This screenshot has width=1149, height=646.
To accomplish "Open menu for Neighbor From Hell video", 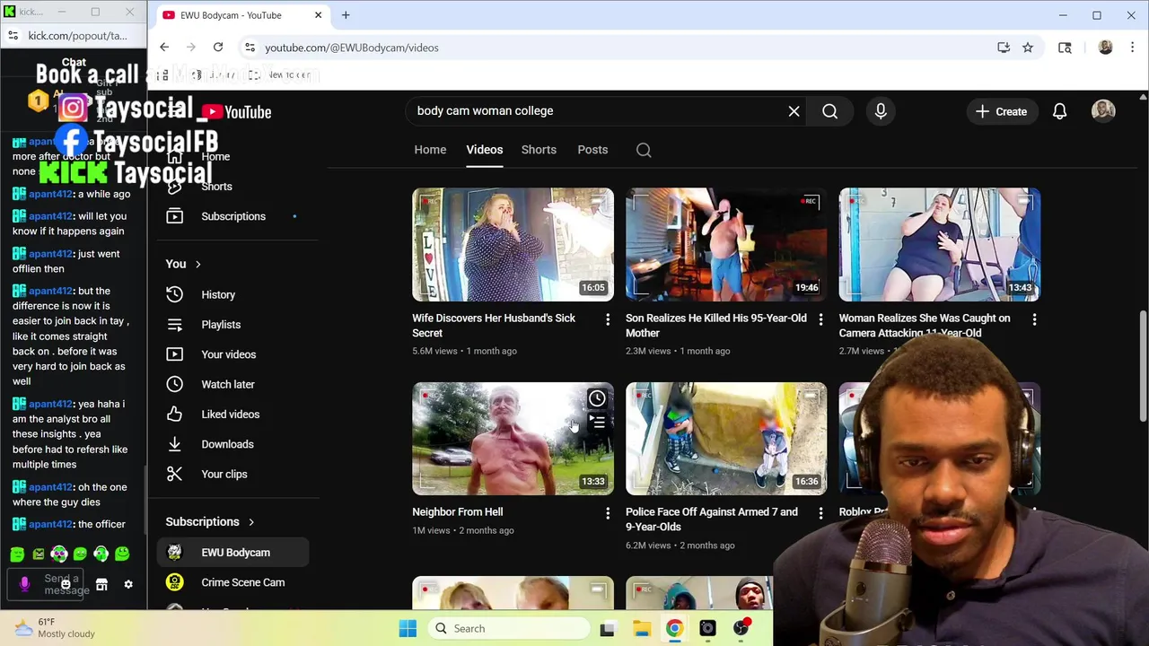I will (608, 513).
